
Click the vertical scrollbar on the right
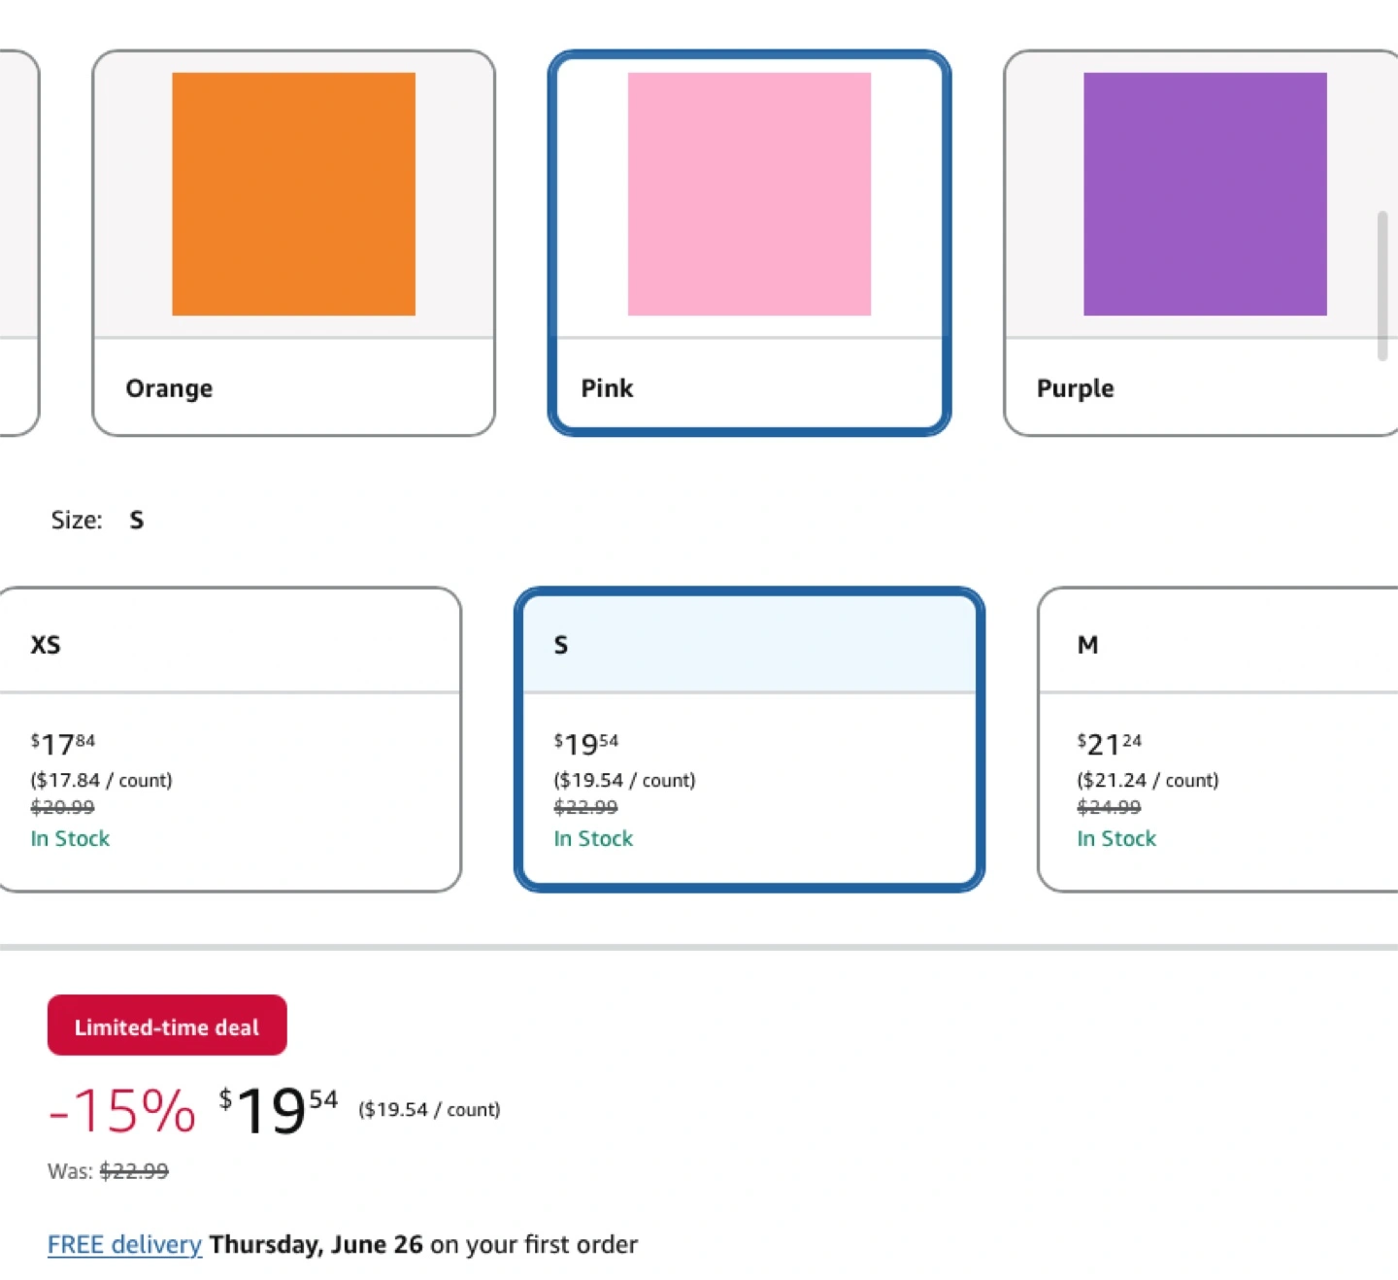[1382, 286]
